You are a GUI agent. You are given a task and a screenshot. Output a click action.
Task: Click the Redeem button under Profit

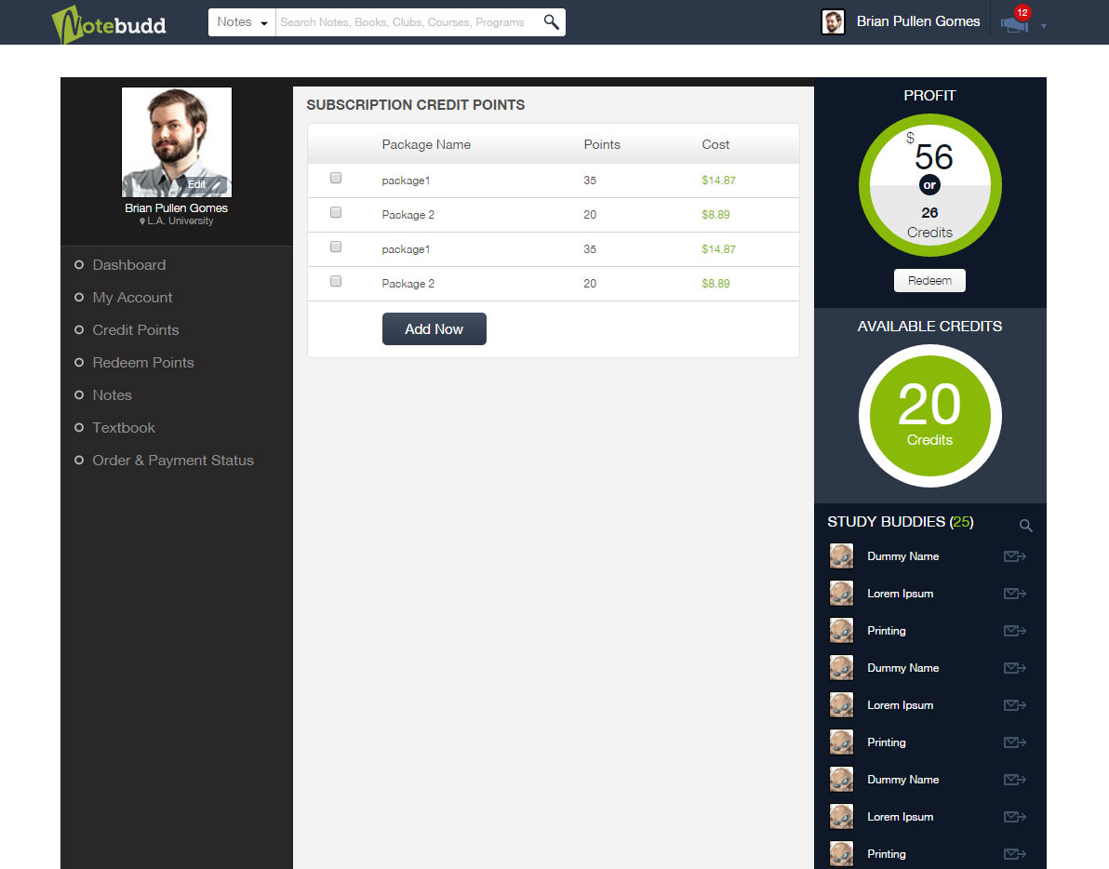point(929,281)
